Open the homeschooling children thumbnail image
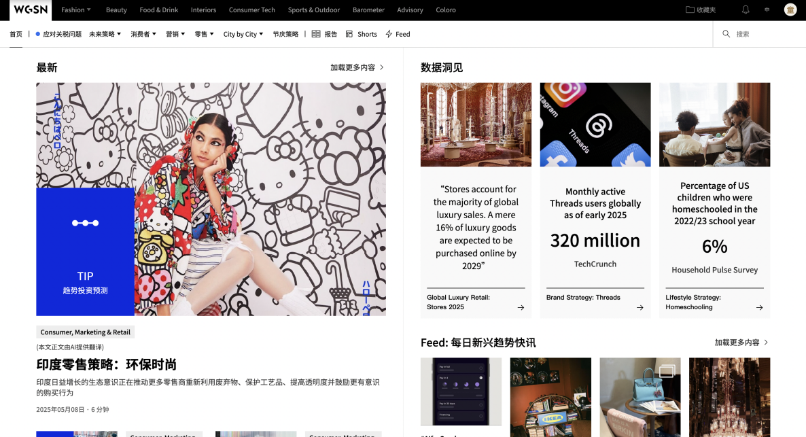 coord(714,124)
